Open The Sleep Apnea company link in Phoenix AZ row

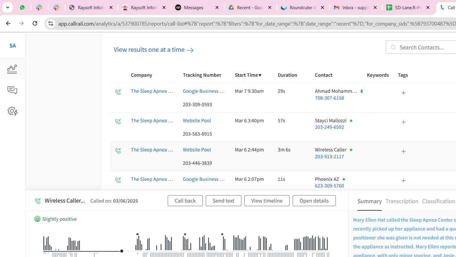152,179
